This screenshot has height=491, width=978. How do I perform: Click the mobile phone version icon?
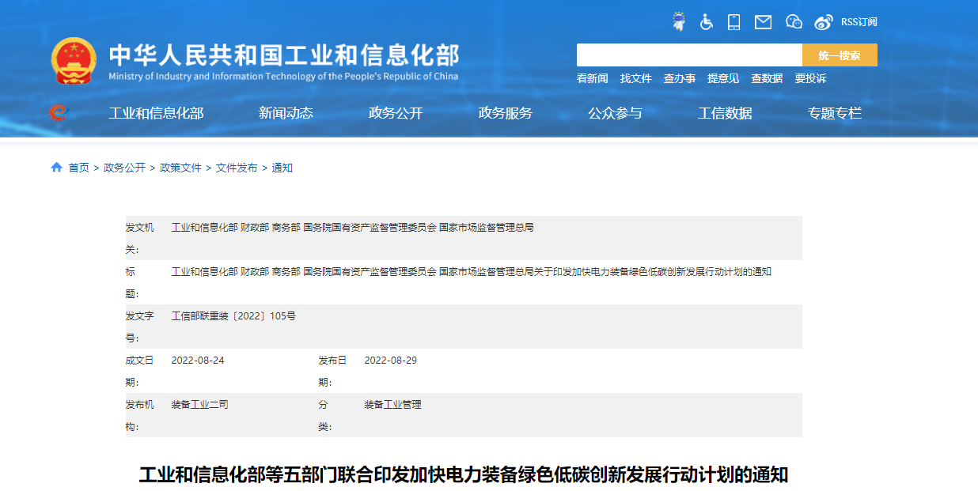[734, 22]
